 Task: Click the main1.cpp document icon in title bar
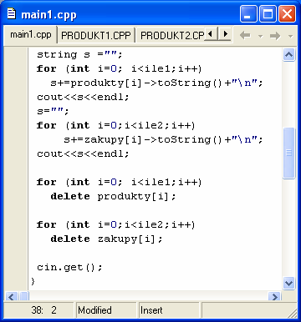[12, 13]
